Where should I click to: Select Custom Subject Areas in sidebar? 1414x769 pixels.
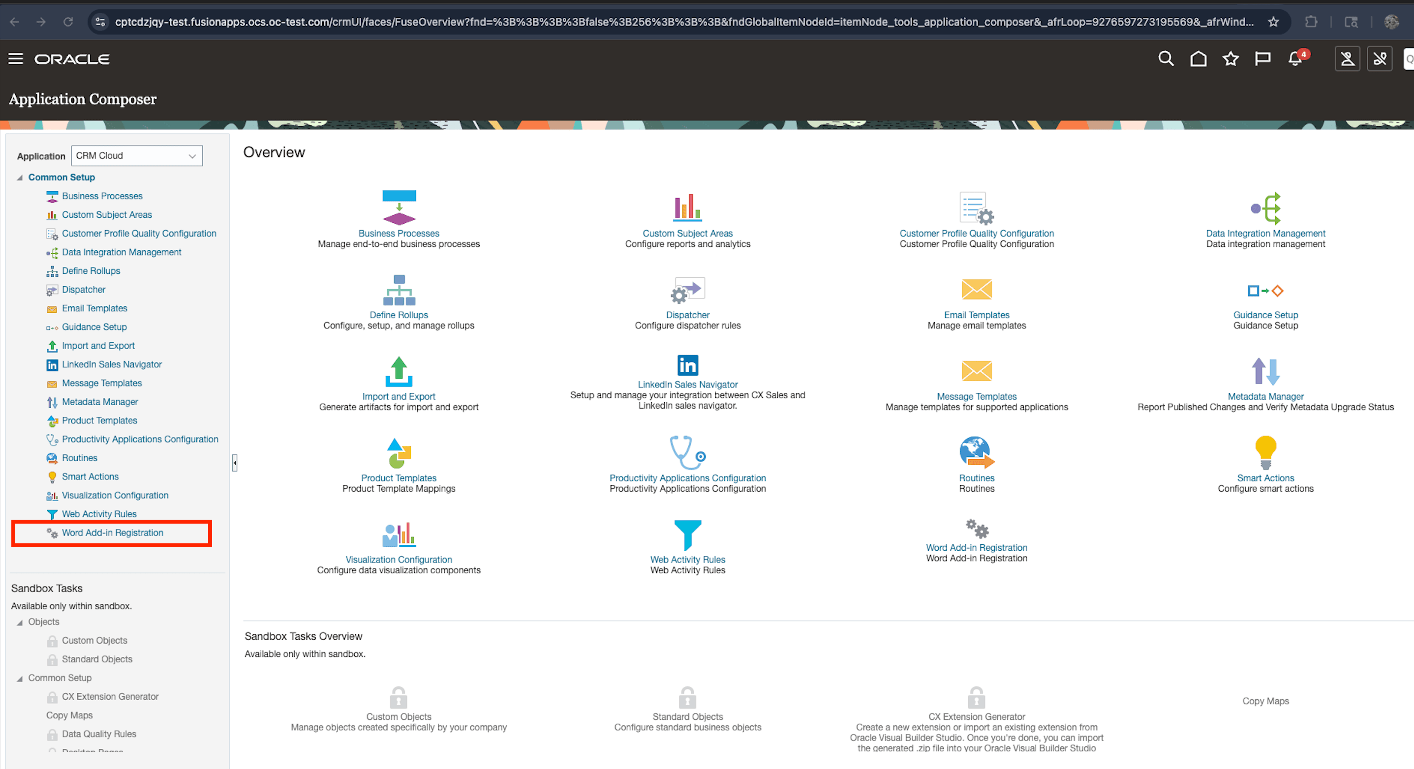coord(107,214)
